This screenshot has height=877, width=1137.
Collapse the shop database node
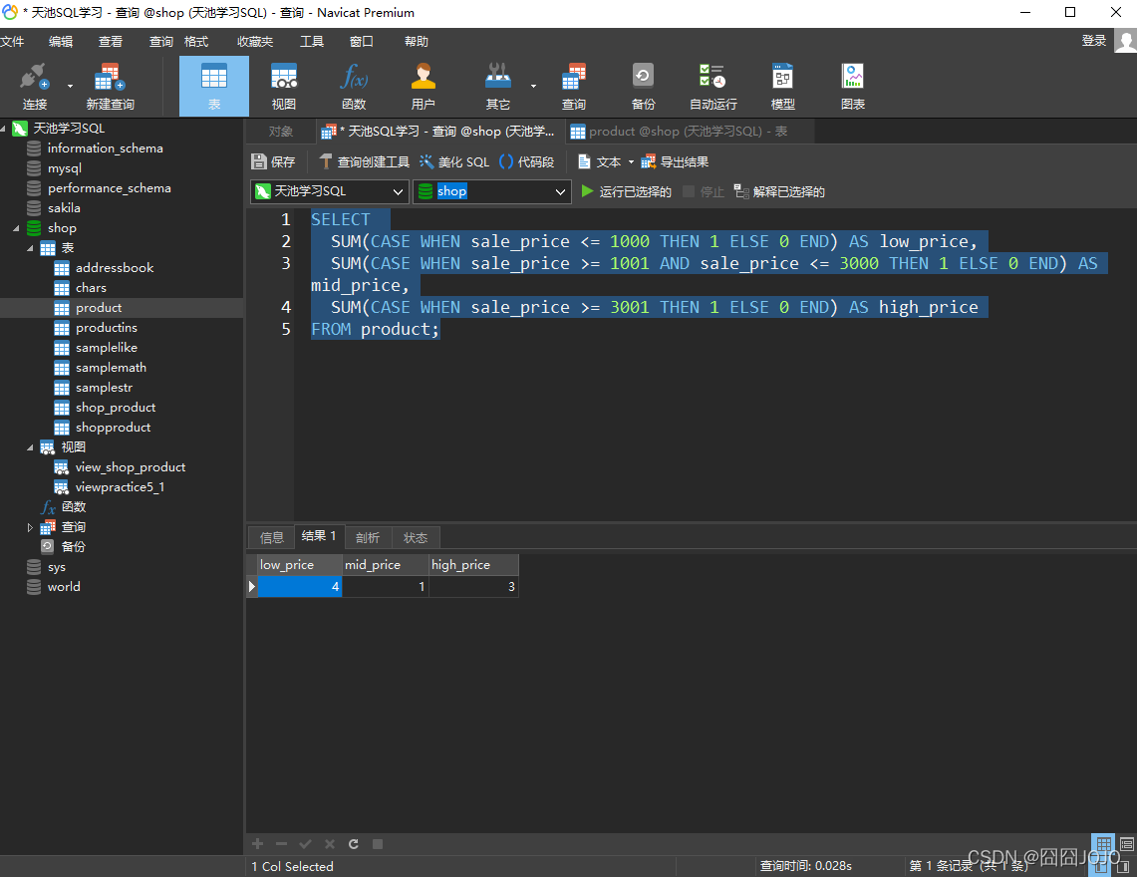click(16, 228)
